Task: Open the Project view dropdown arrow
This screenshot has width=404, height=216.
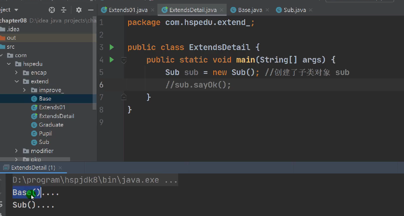Action: [x=16, y=10]
